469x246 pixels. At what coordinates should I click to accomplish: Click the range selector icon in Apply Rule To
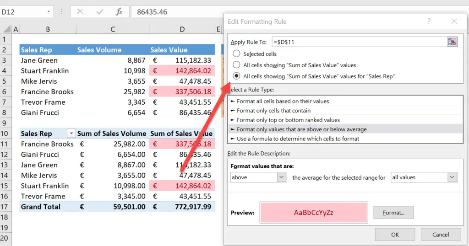pyautogui.click(x=452, y=42)
